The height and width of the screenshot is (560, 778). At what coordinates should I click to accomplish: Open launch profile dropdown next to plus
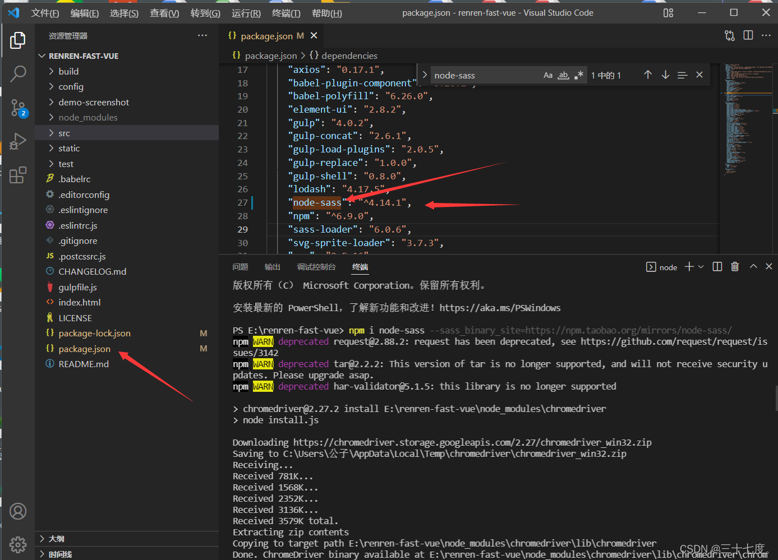701,267
